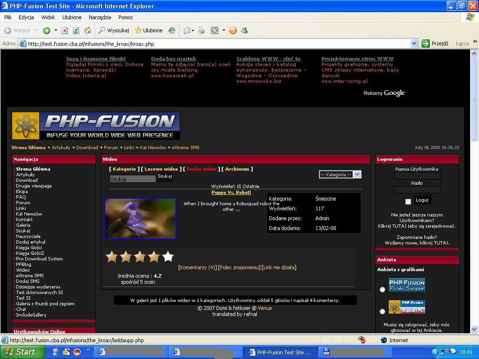479x359 pixels.
Task: Open the Narzędzia menu
Action: [x=100, y=17]
